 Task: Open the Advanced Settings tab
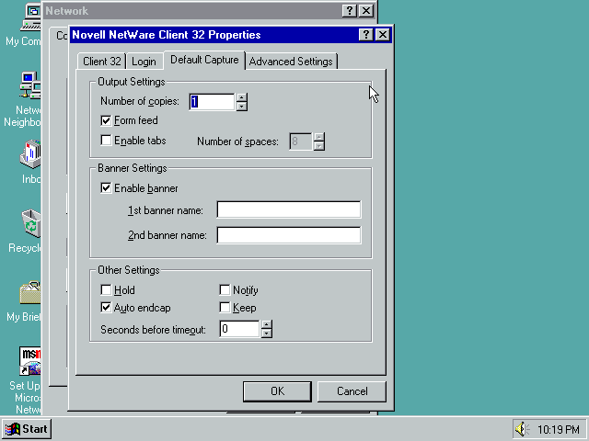coord(291,62)
